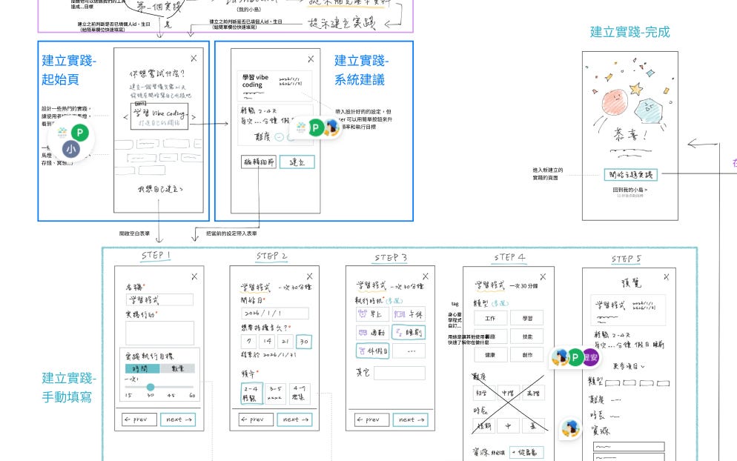
Task: Click the star illustration on the 恭喜 screen
Action: [636, 88]
